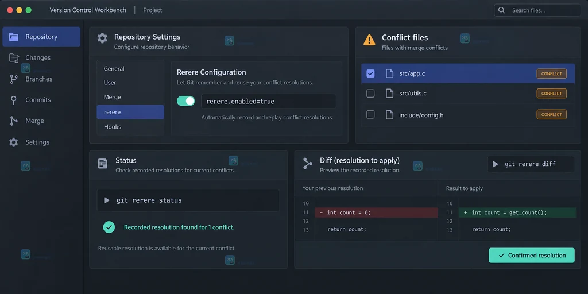
Task: Click the file icon beside include/config.h
Action: tap(390, 115)
